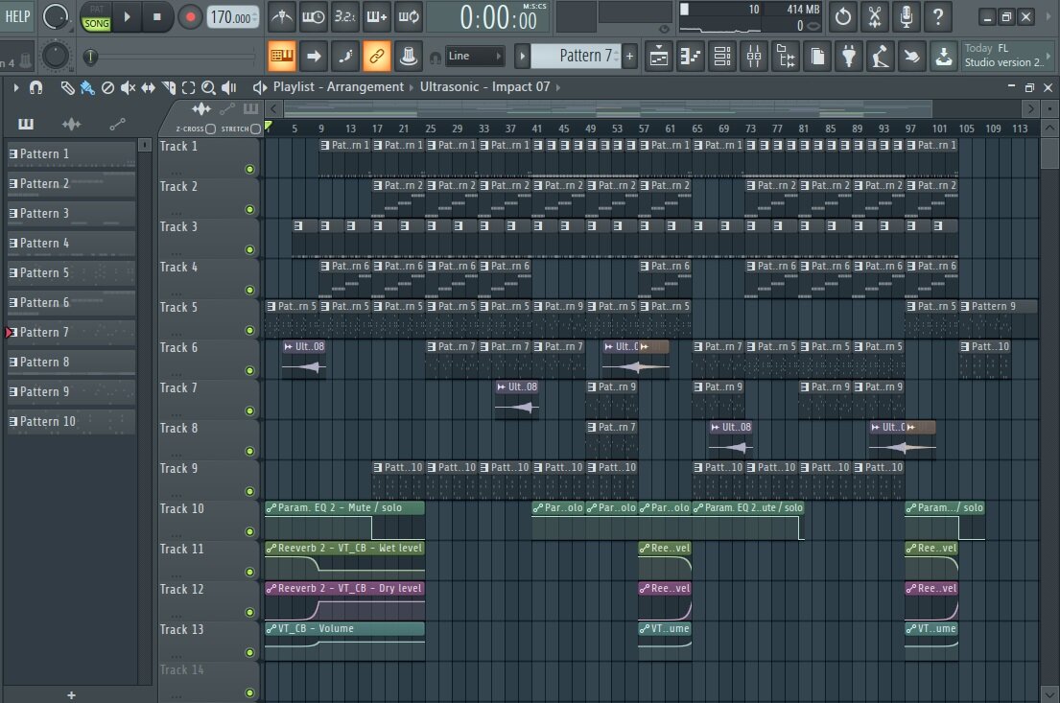Toggle the metronome icon
The width and height of the screenshot is (1060, 703).
click(x=282, y=17)
